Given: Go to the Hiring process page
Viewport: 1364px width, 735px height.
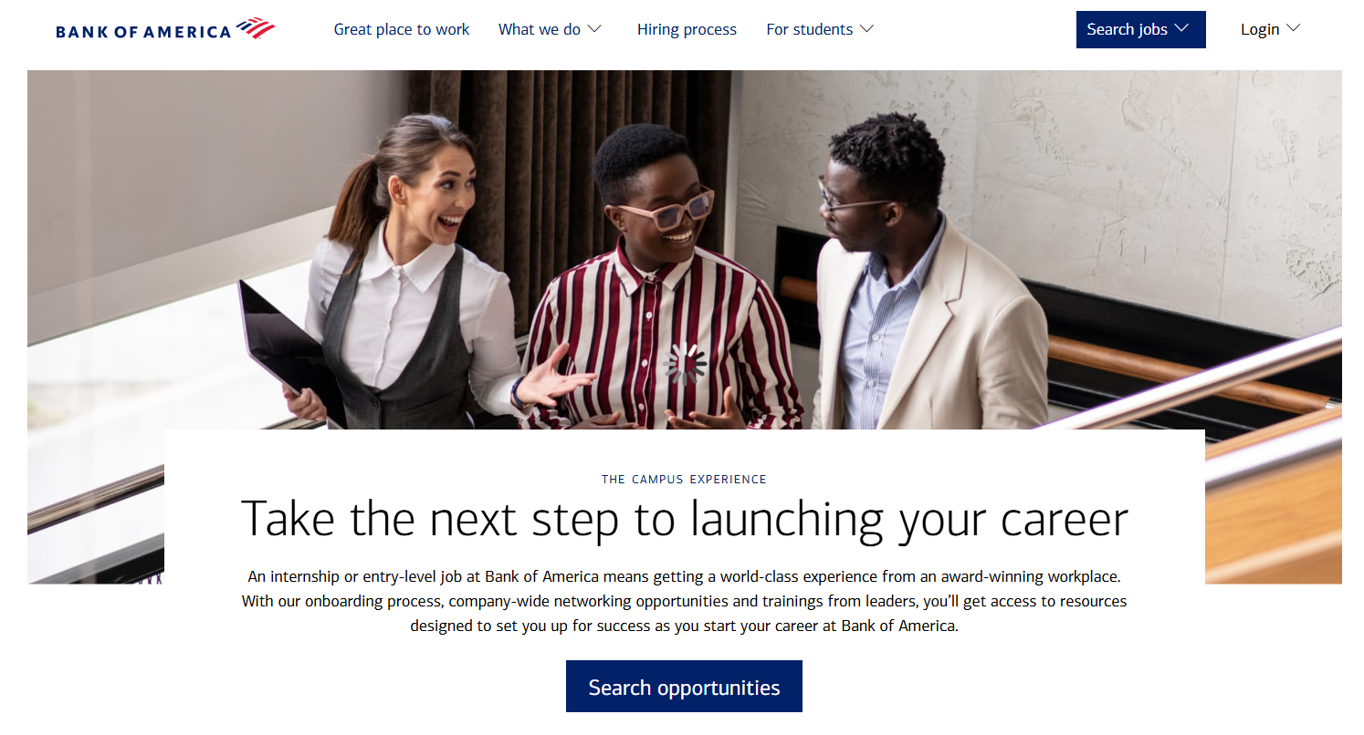Looking at the screenshot, I should click(687, 29).
